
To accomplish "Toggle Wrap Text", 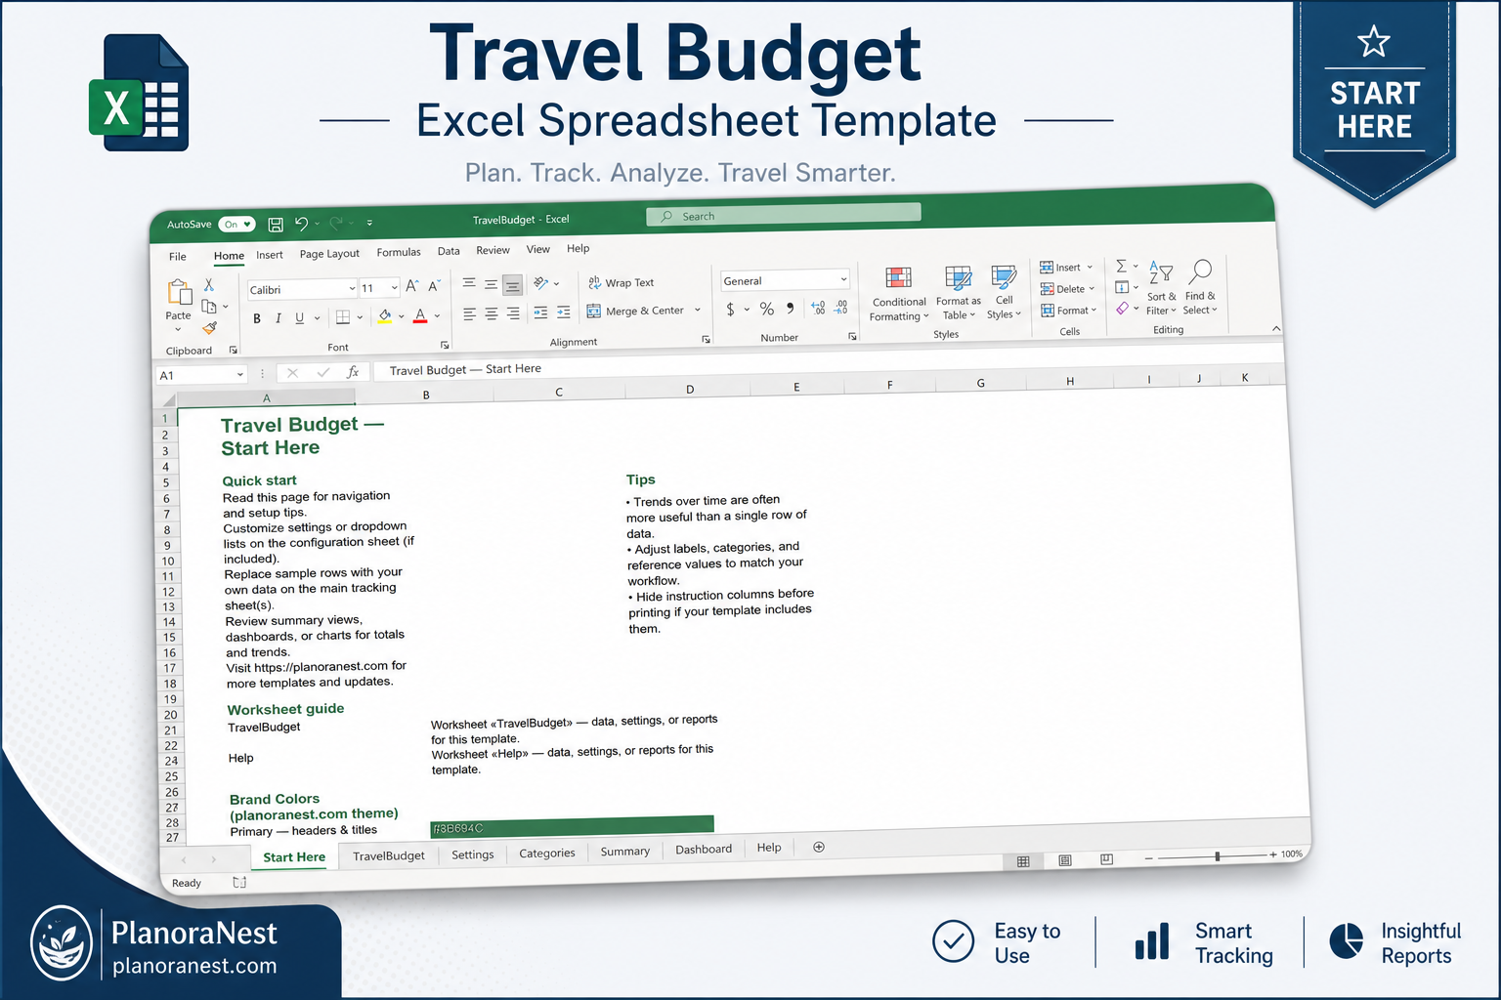I will click(622, 282).
